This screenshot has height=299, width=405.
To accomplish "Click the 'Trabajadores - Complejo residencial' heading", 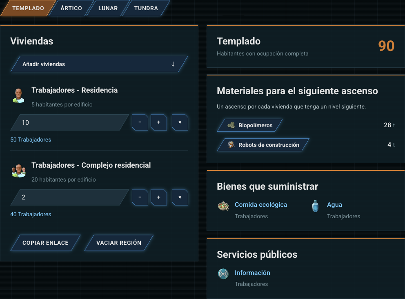I will [x=91, y=165].
